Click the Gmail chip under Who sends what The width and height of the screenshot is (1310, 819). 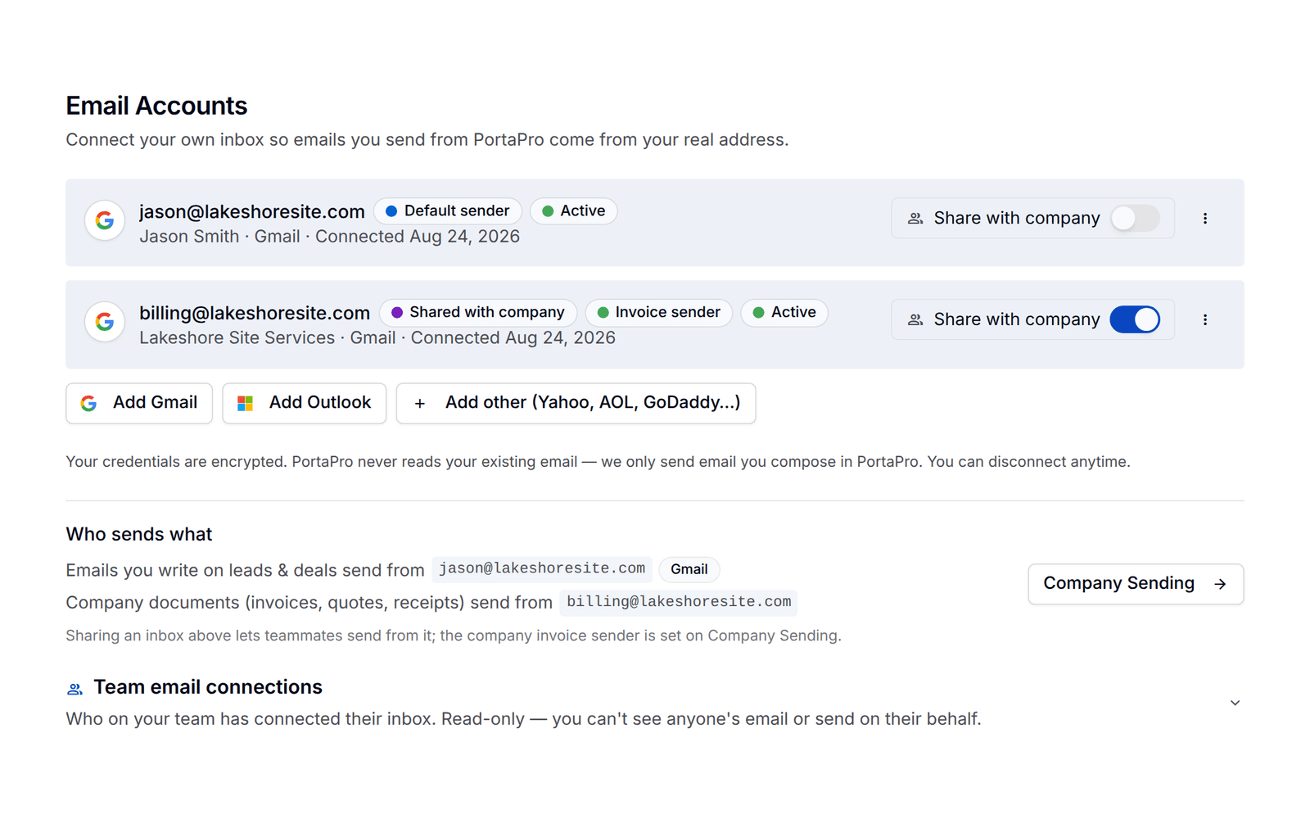click(689, 569)
